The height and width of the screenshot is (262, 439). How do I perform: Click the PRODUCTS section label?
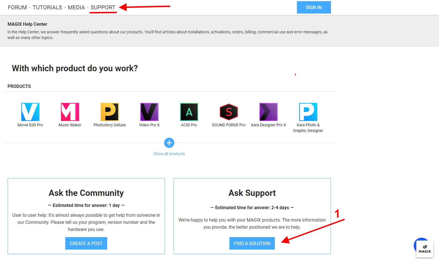[x=19, y=86]
